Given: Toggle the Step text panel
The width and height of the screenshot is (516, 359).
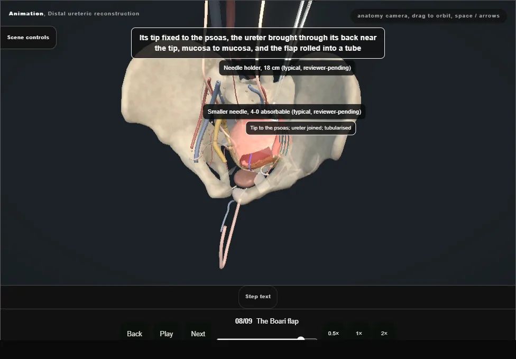Looking at the screenshot, I should pos(258,297).
